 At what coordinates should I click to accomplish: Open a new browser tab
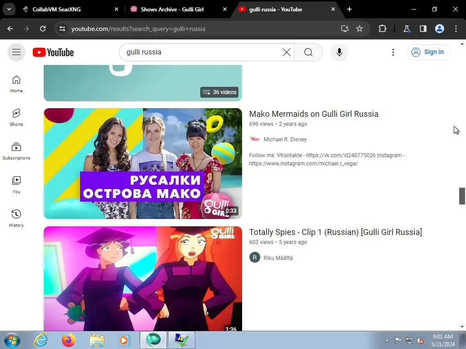(349, 9)
